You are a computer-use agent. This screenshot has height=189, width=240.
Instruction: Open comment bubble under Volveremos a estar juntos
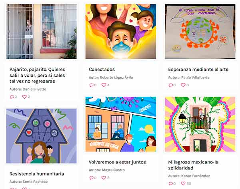click(x=91, y=177)
